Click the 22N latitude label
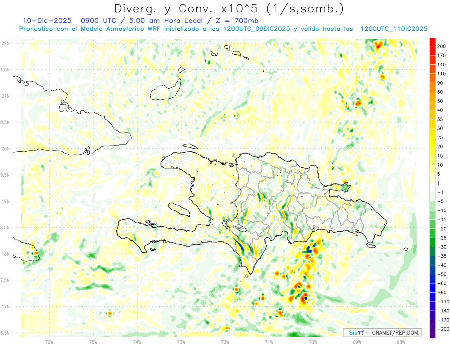This screenshot has width=450, height=347. click(x=5, y=43)
